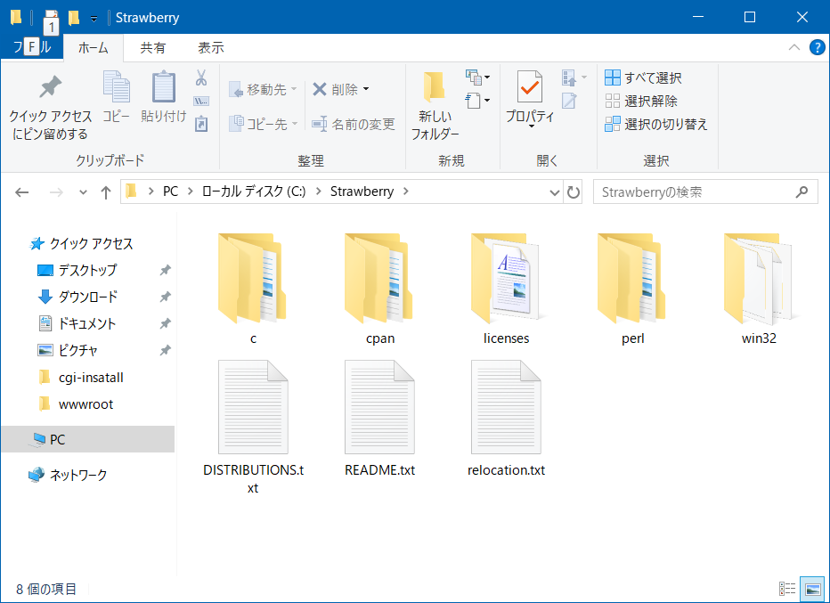Screen dimensions: 830x603
Task: Open the File (ファイル) menu tab
Action: 32,47
